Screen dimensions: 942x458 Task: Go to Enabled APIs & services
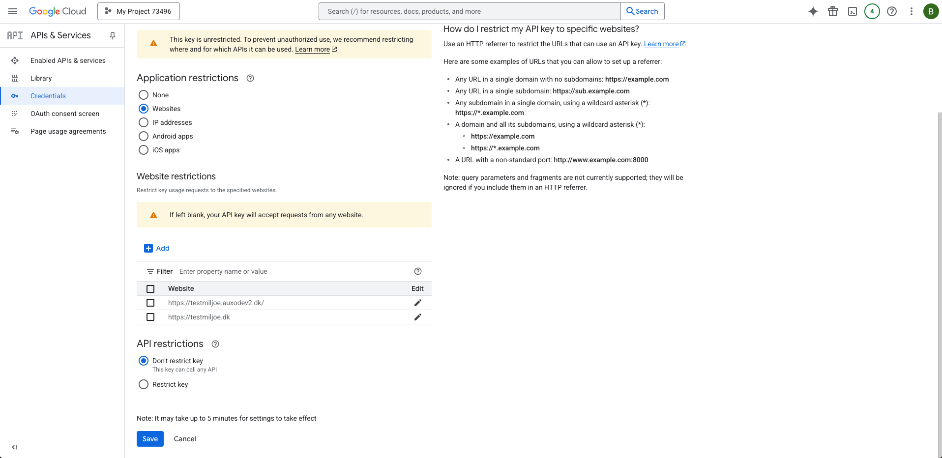(68, 60)
